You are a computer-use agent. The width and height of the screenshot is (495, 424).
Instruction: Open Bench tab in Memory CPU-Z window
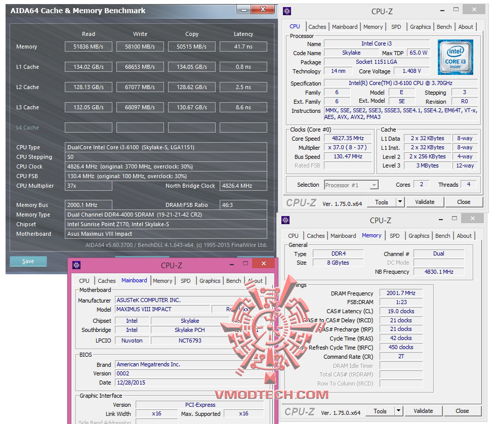(442, 236)
